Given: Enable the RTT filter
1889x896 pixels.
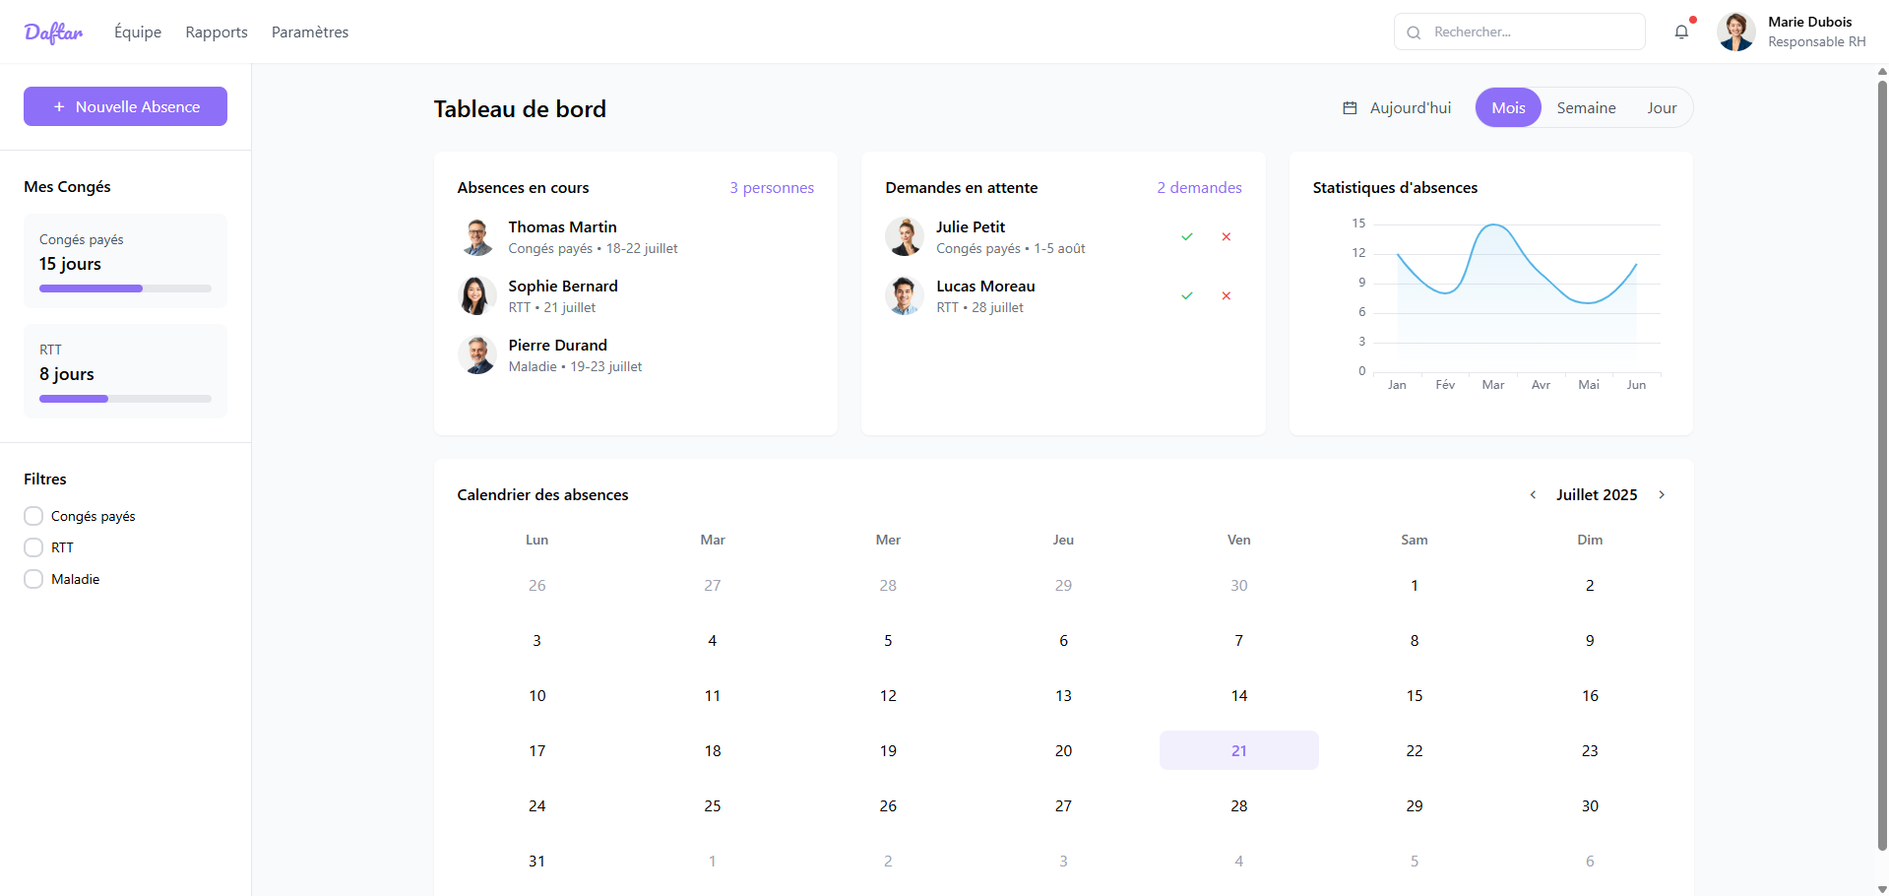Looking at the screenshot, I should click(x=33, y=546).
